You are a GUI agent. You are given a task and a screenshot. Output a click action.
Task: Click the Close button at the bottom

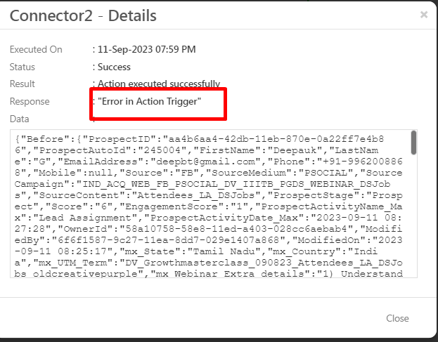pos(397,318)
